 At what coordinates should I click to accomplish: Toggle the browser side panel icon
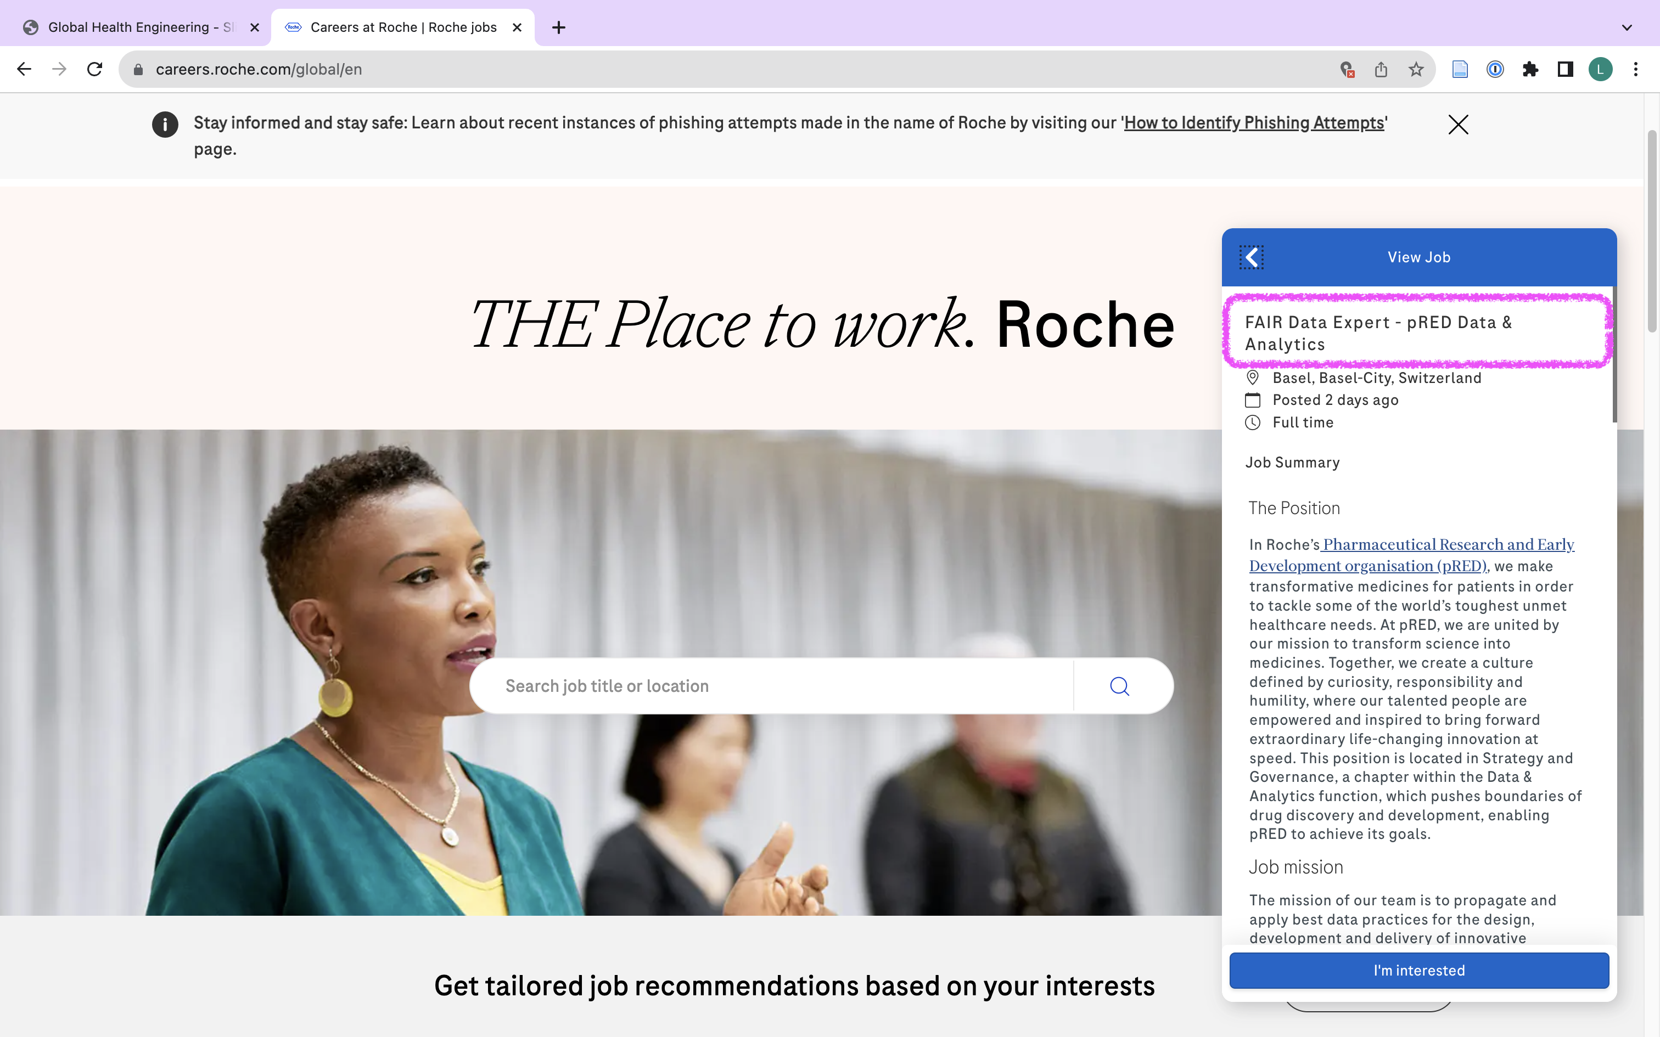tap(1564, 69)
